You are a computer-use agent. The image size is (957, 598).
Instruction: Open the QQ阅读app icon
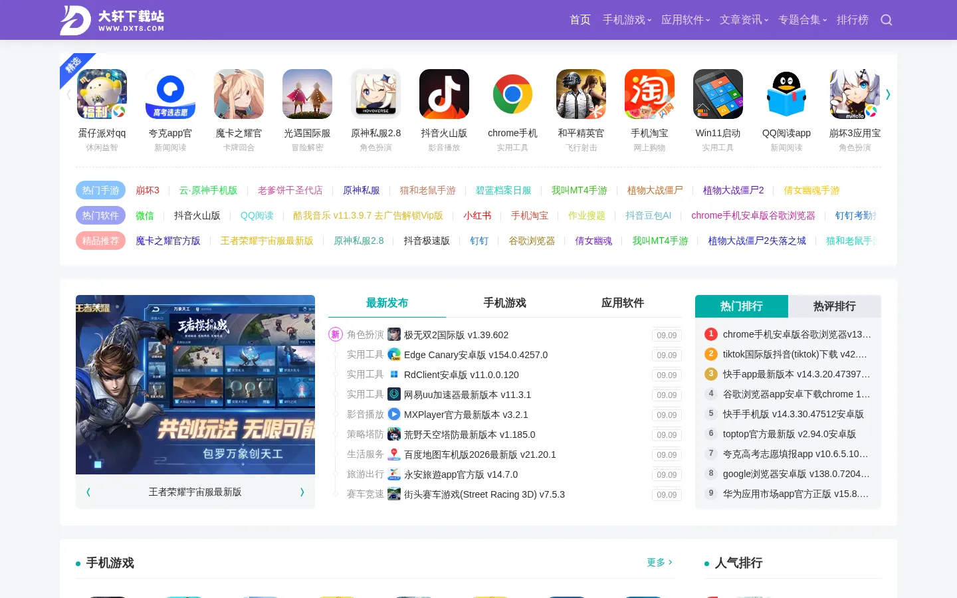coord(786,94)
